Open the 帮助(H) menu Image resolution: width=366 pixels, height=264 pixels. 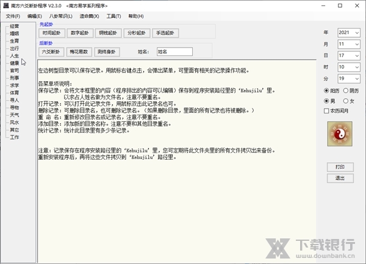pyautogui.click(x=136, y=16)
